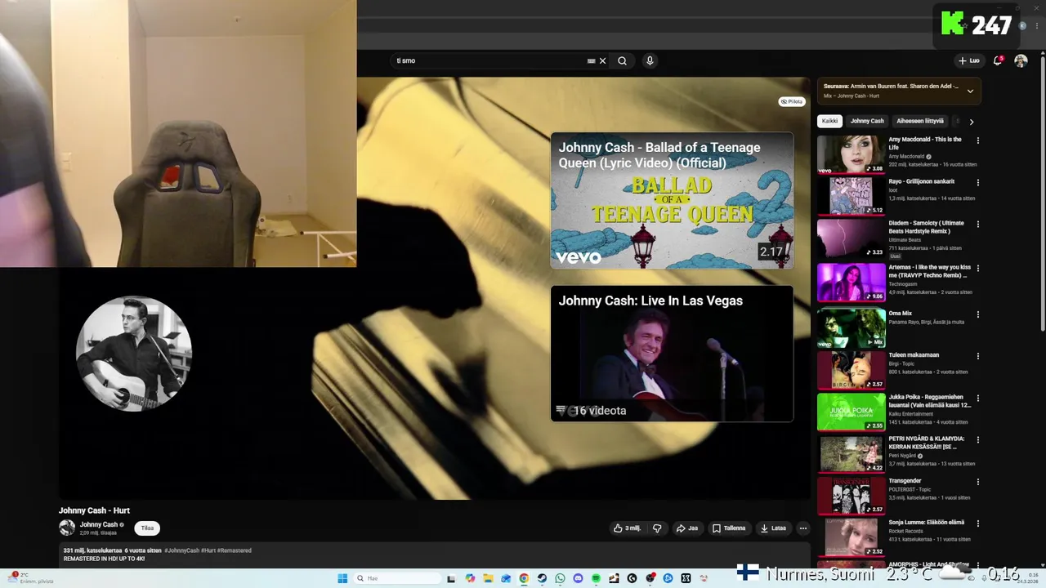Subscribe with the Tilaa button
Viewport: 1046px width, 588px height.
pos(147,528)
